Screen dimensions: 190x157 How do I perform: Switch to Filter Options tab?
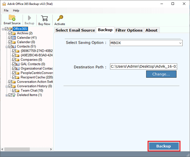tap(129, 30)
